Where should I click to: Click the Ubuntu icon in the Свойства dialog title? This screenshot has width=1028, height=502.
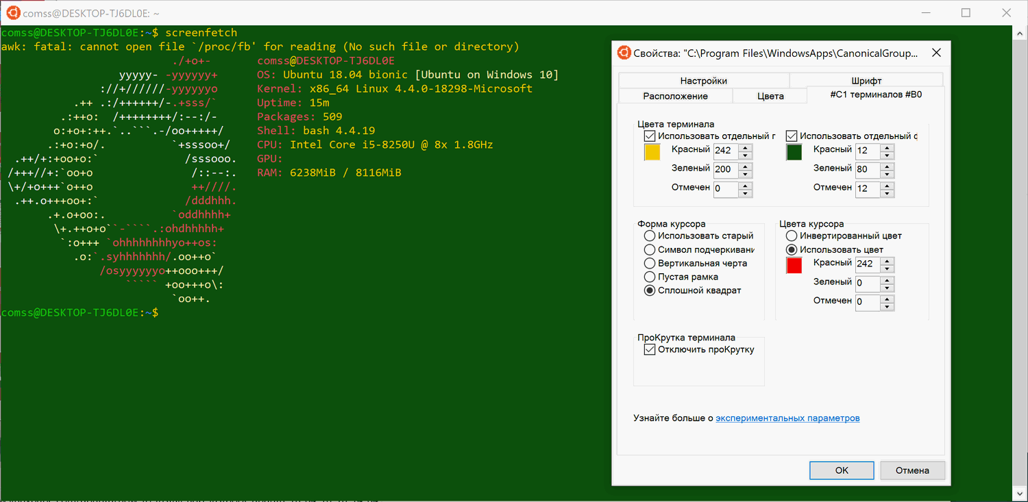point(624,53)
